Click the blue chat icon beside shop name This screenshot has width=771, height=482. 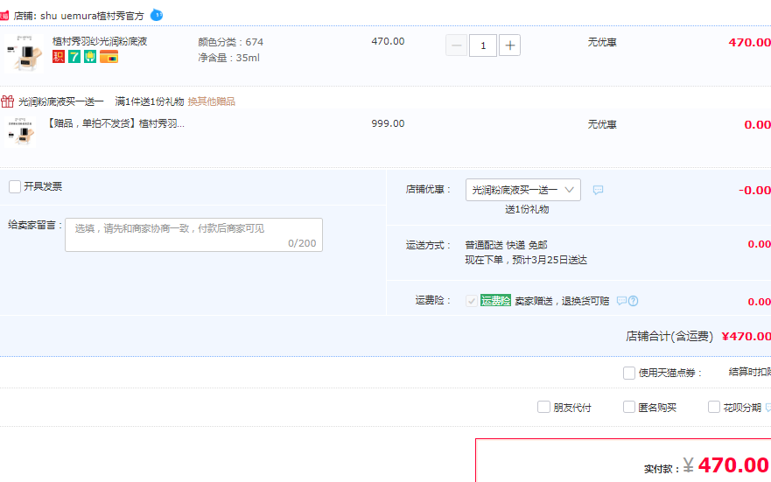[157, 15]
